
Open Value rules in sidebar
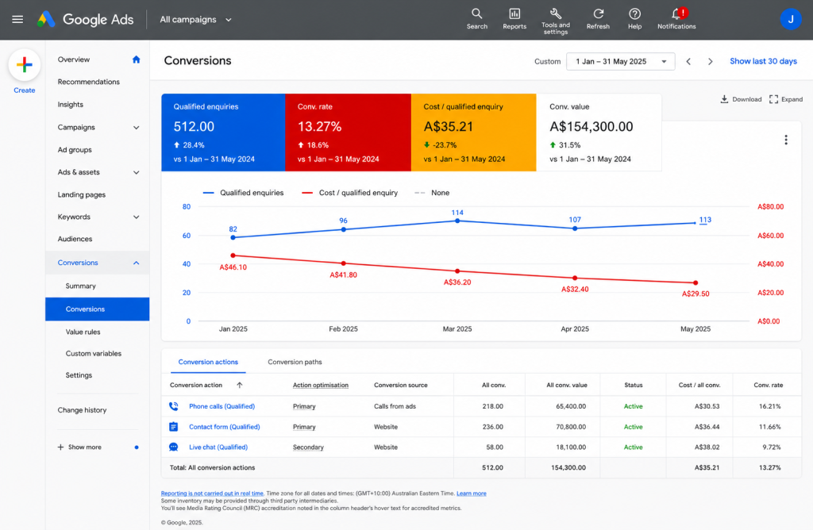coord(83,332)
